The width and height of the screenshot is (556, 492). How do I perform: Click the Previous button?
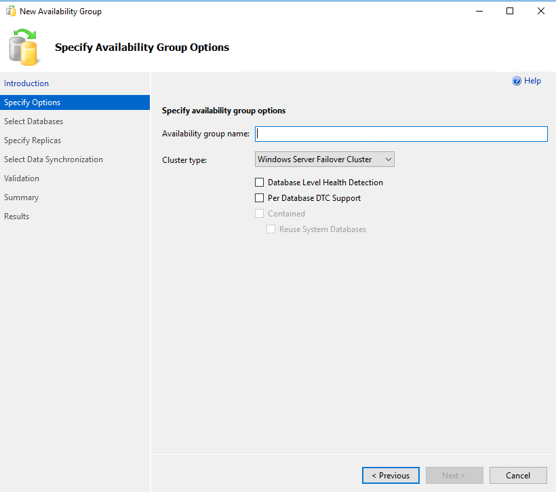tap(391, 475)
